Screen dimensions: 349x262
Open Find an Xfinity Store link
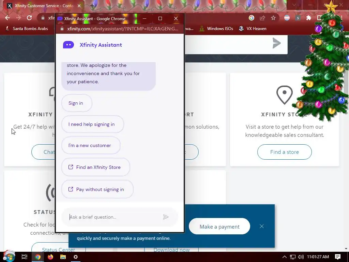(x=95, y=167)
